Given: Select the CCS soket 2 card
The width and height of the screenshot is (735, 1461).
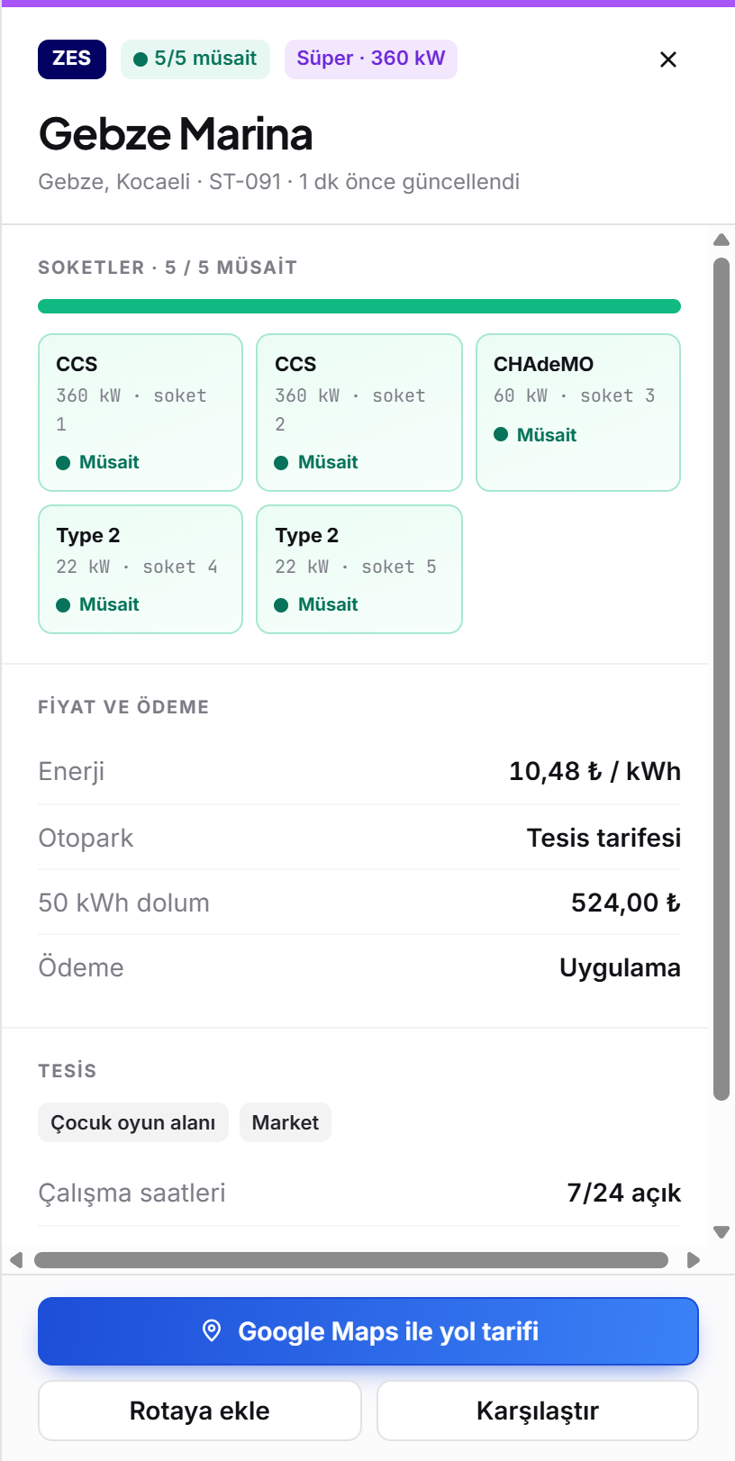Looking at the screenshot, I should pyautogui.click(x=359, y=413).
